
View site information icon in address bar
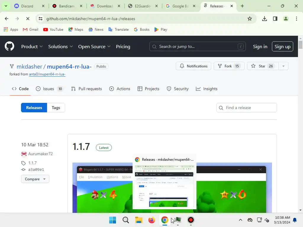click(x=41, y=19)
